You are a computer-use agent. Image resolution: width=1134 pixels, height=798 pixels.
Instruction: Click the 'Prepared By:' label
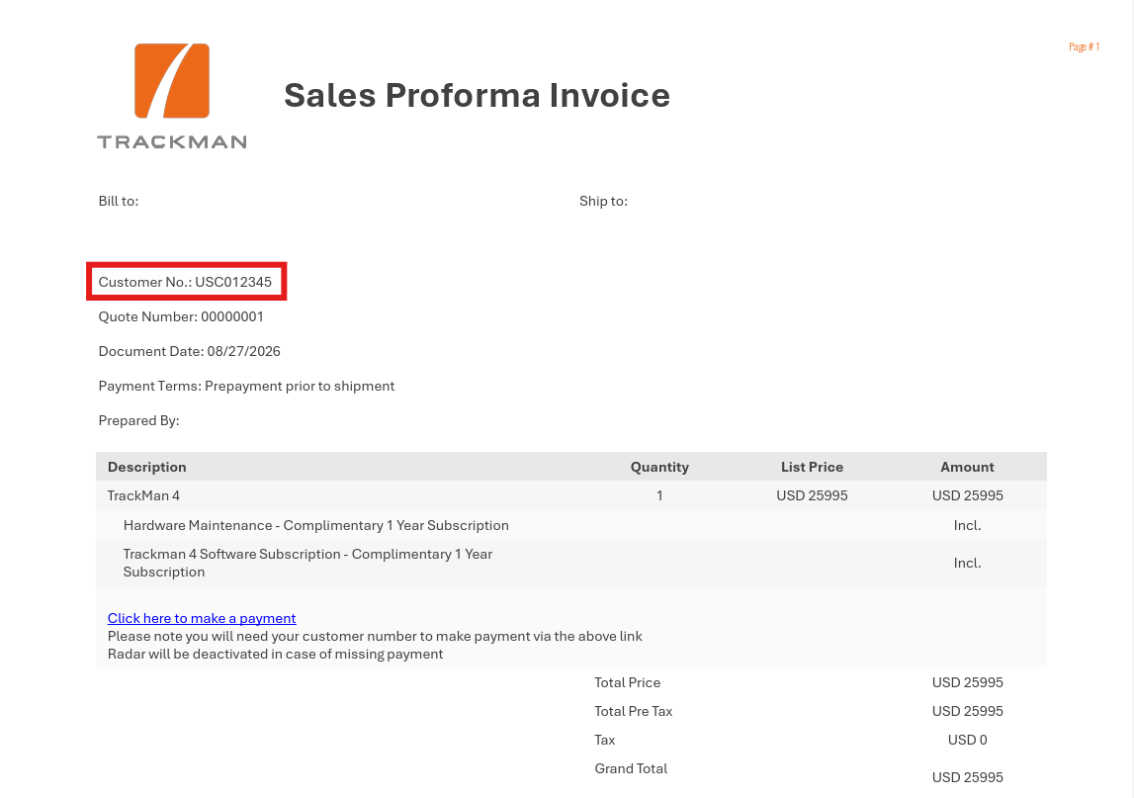tap(138, 421)
